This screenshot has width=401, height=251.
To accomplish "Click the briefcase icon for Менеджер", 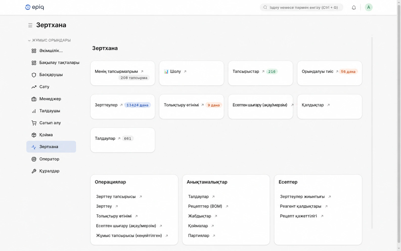I will (34, 99).
